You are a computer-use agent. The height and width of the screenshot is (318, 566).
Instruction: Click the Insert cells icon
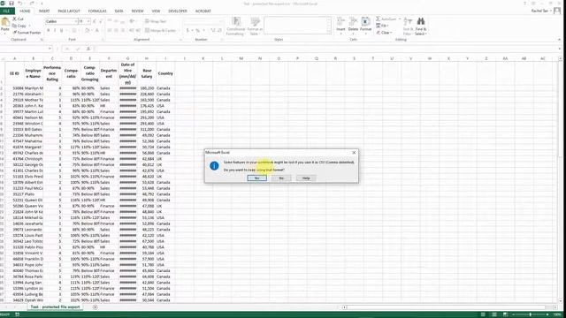[340, 21]
